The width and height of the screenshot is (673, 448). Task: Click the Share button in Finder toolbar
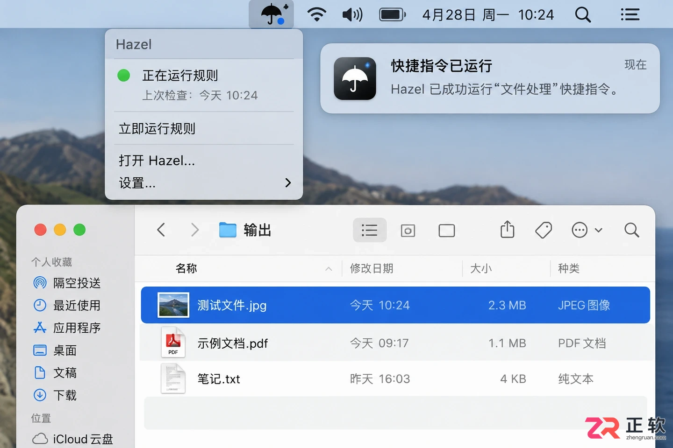pyautogui.click(x=508, y=230)
